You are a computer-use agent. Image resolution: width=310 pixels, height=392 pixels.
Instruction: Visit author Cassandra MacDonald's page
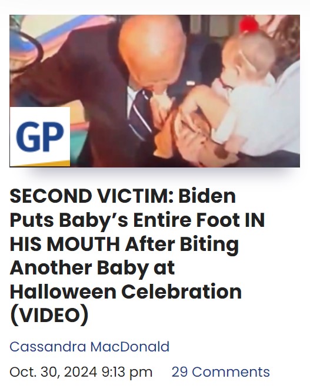click(x=89, y=347)
